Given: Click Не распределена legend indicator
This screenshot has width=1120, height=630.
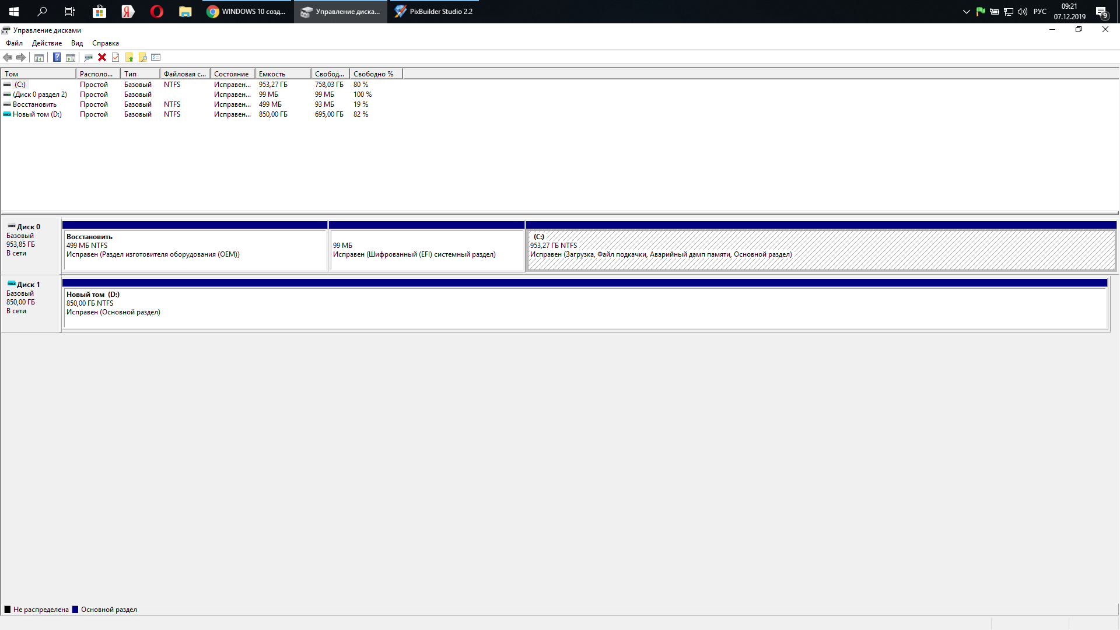Looking at the screenshot, I should [x=9, y=608].
